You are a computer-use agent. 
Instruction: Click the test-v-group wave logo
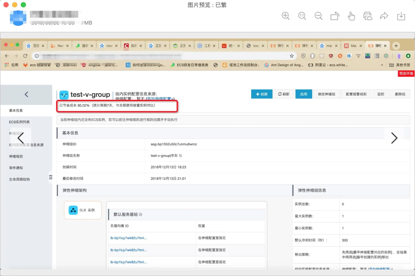64,95
